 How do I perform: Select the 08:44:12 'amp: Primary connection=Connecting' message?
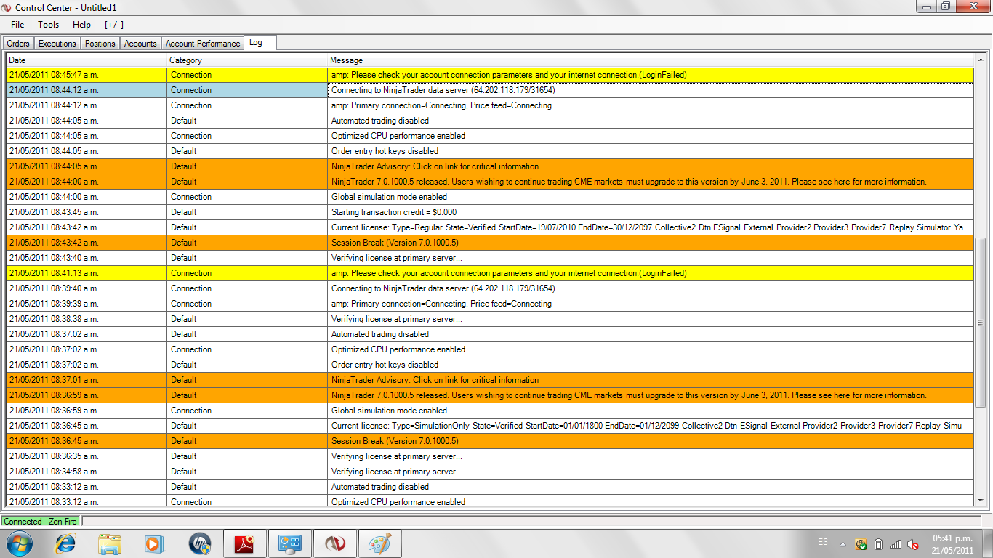651,105
